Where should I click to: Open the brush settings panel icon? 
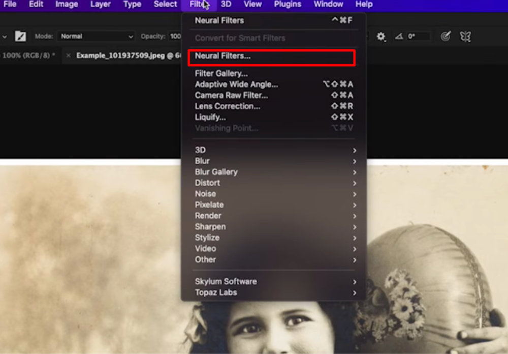point(20,37)
